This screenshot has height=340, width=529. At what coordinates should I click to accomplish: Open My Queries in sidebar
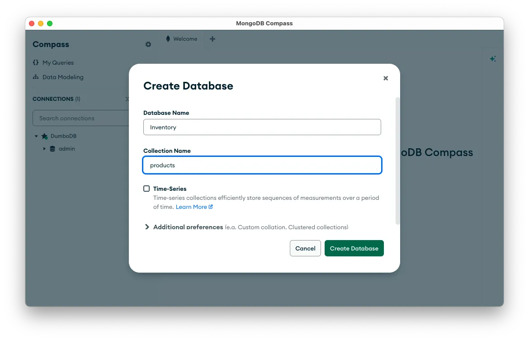(58, 62)
